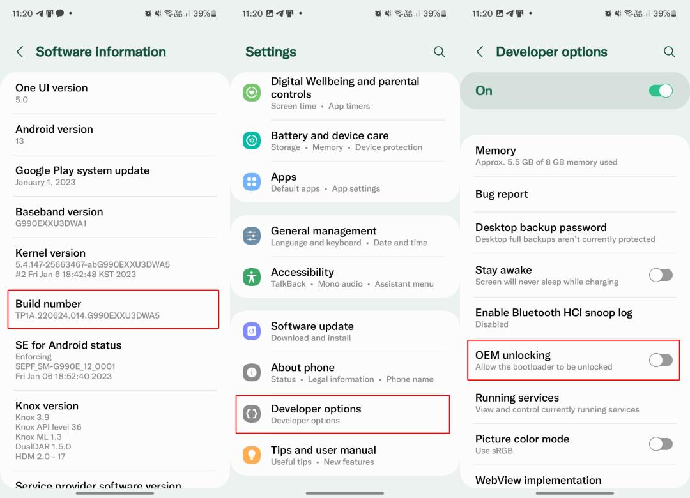690x498 pixels.
Task: Open General management settings
Action: coord(344,236)
